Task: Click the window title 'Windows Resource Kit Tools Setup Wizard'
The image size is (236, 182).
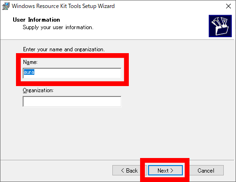Action: click(63, 6)
